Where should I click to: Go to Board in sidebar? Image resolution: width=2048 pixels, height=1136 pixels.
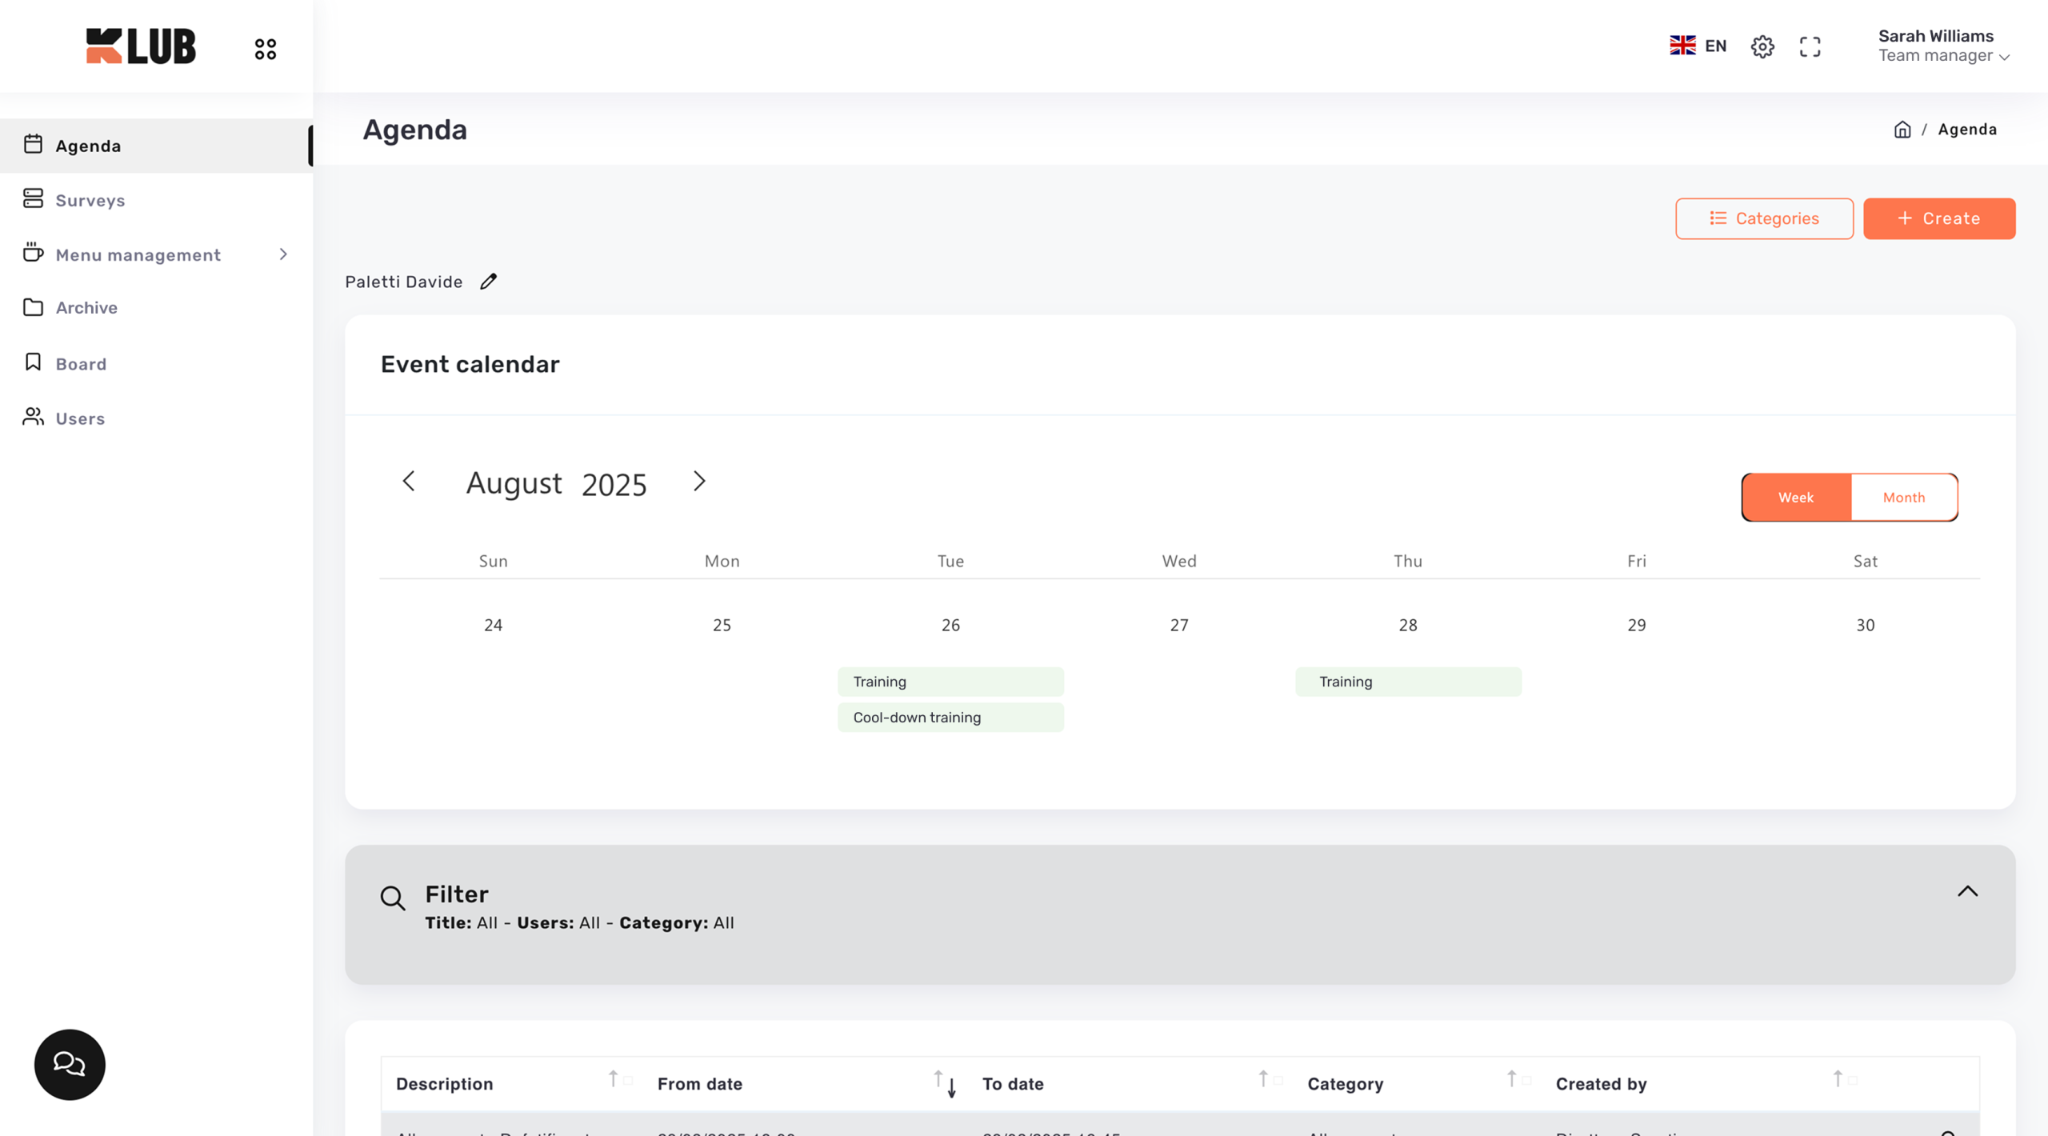coord(81,364)
